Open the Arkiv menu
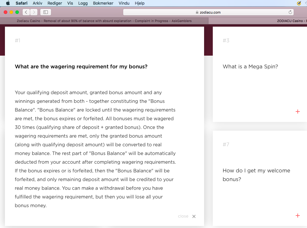This screenshot has width=307, height=228. [x=37, y=3]
